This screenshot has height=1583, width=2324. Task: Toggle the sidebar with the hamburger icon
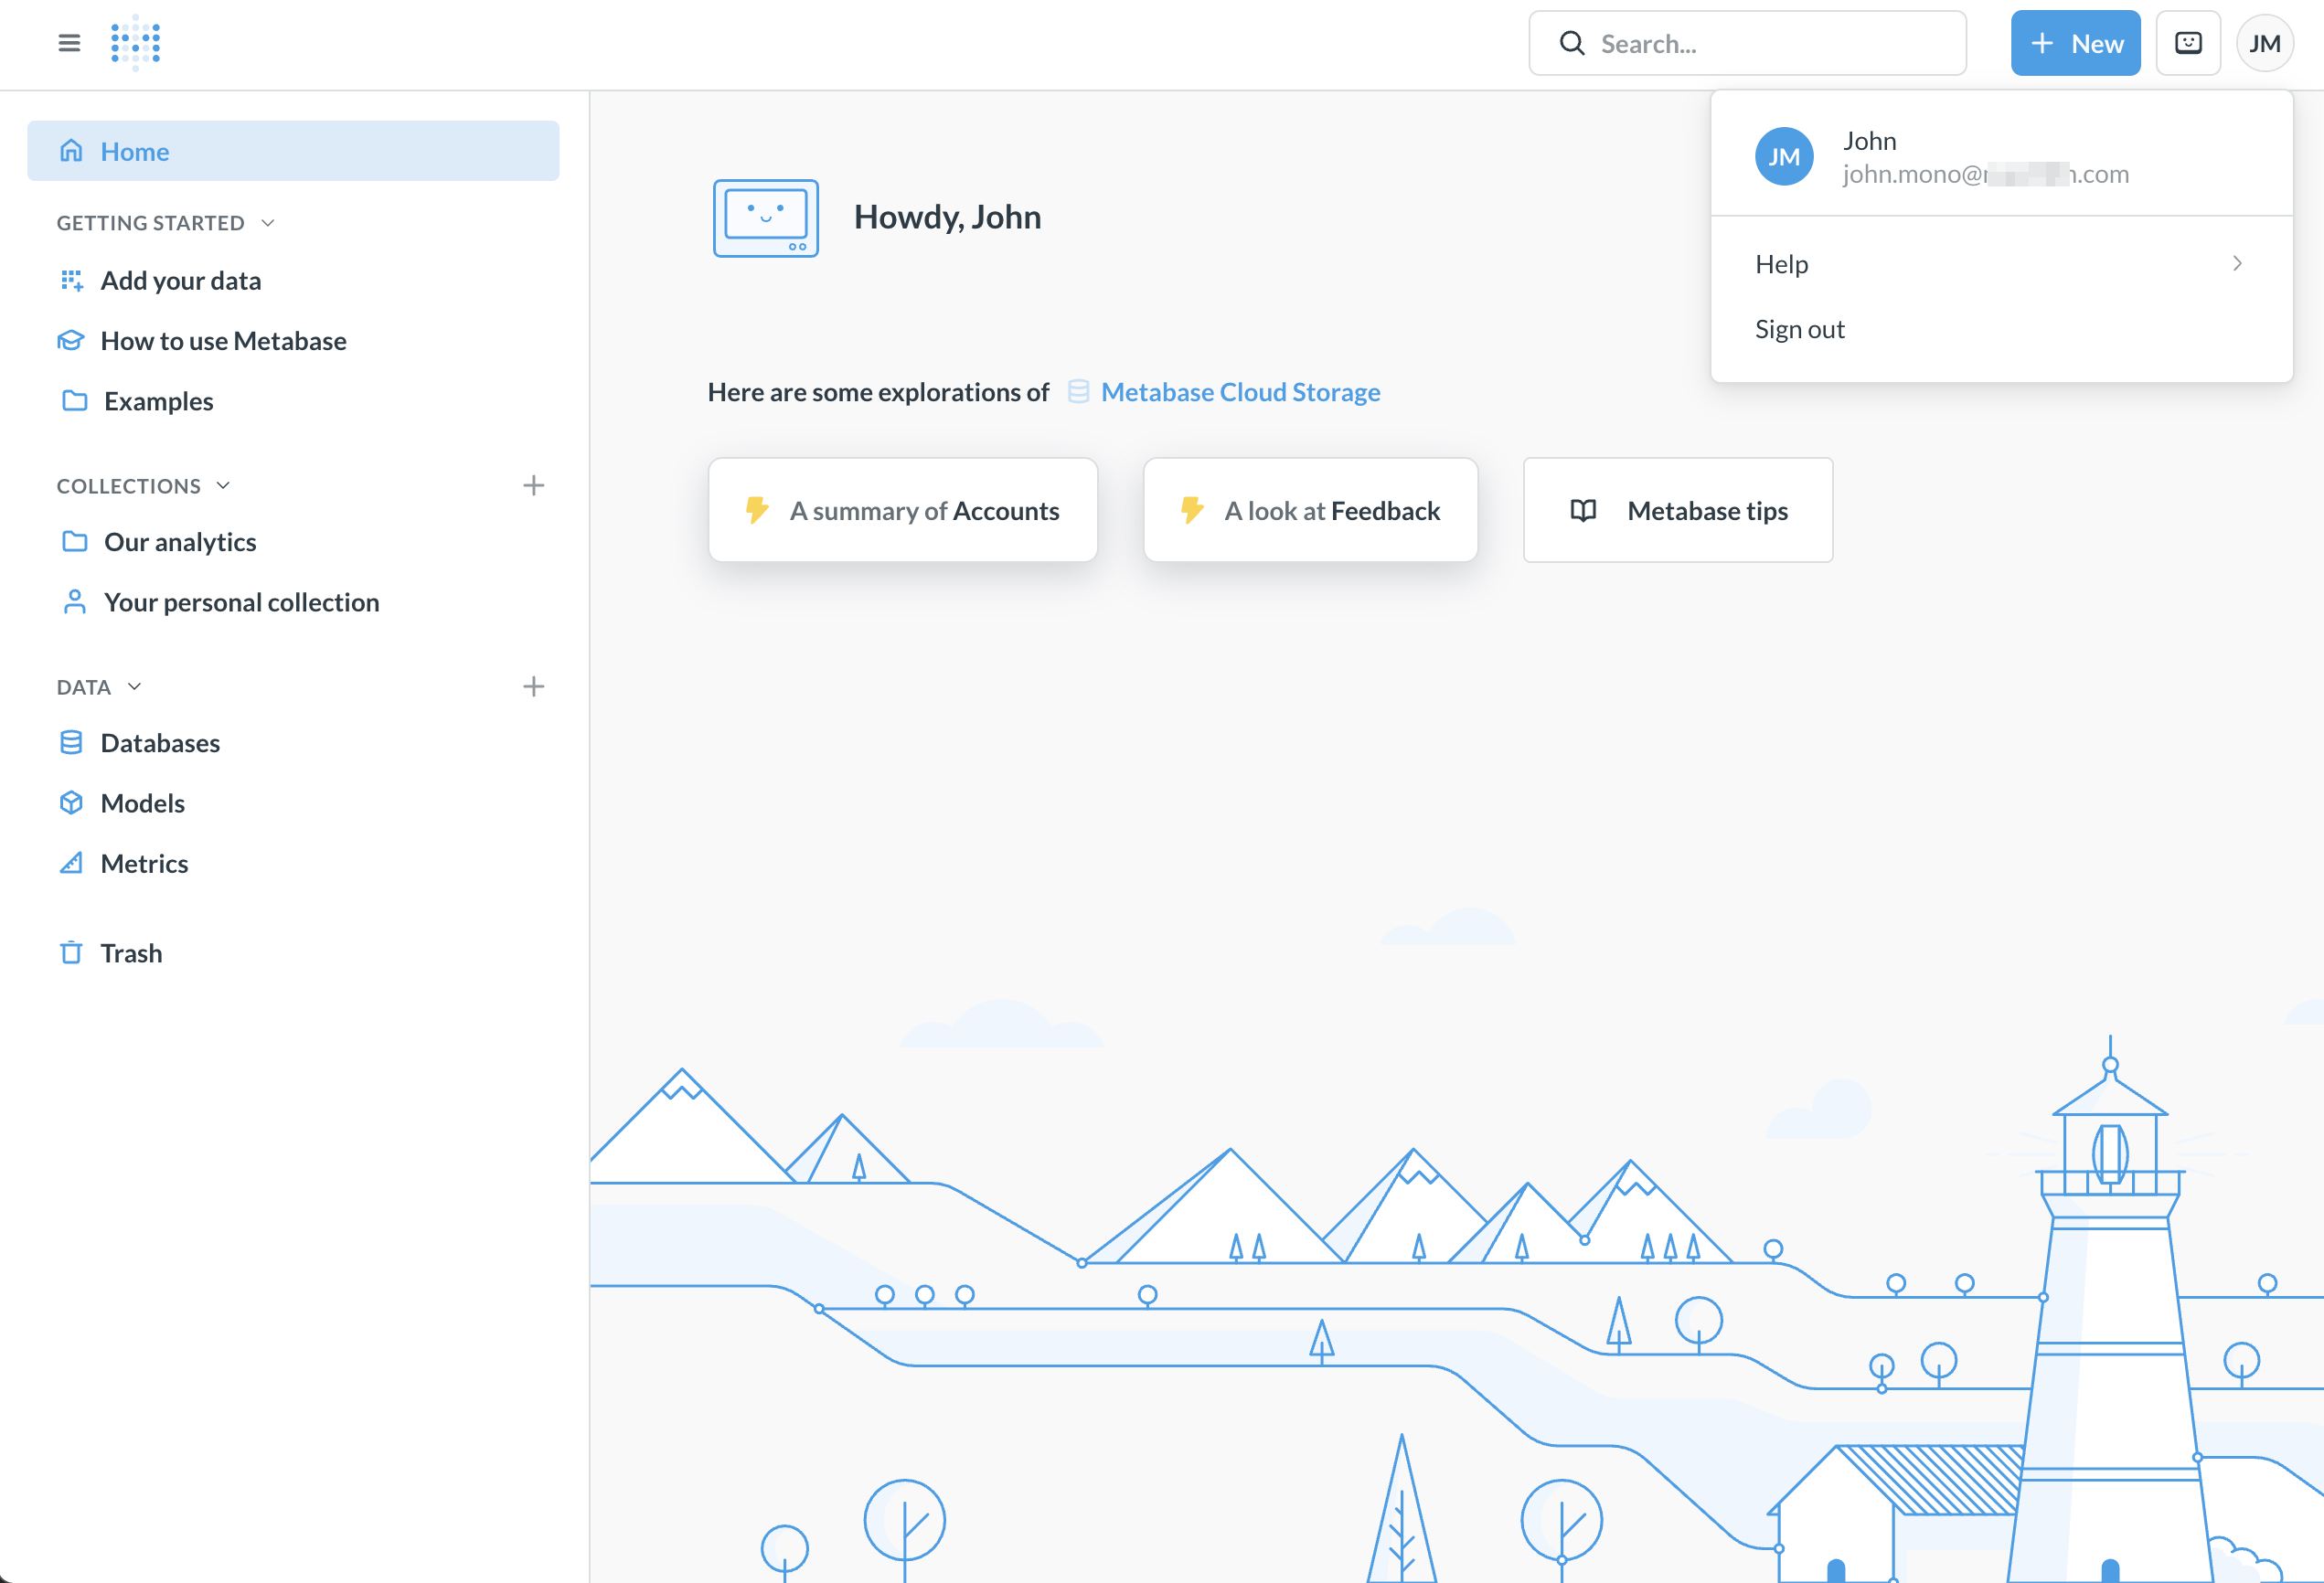coord(69,43)
